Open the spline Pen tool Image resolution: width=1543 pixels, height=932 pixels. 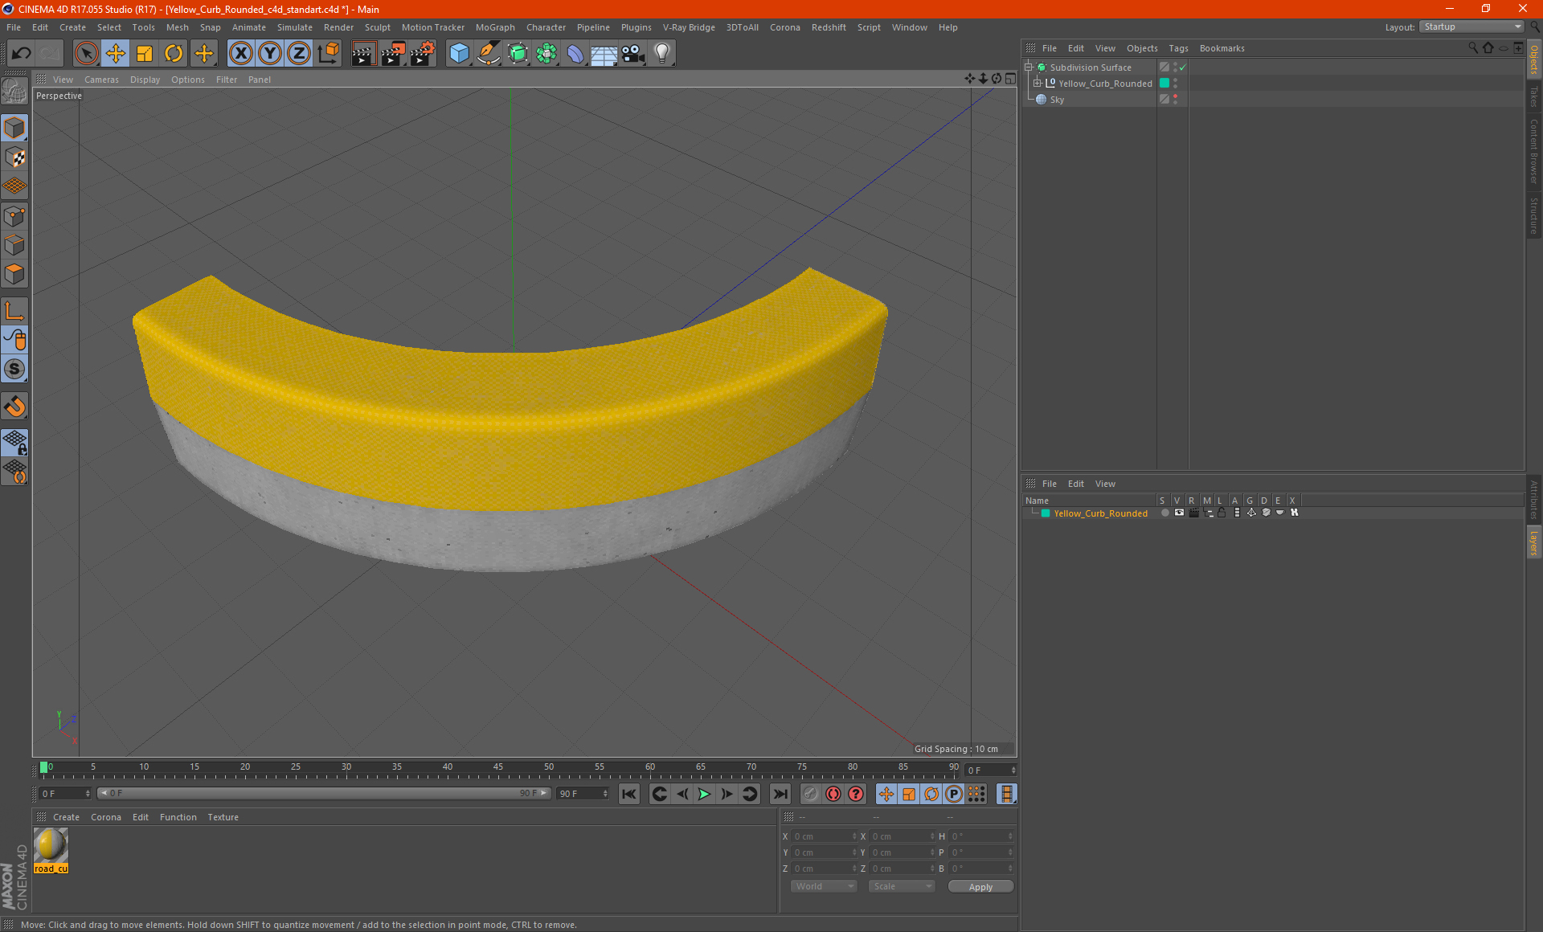pos(489,54)
